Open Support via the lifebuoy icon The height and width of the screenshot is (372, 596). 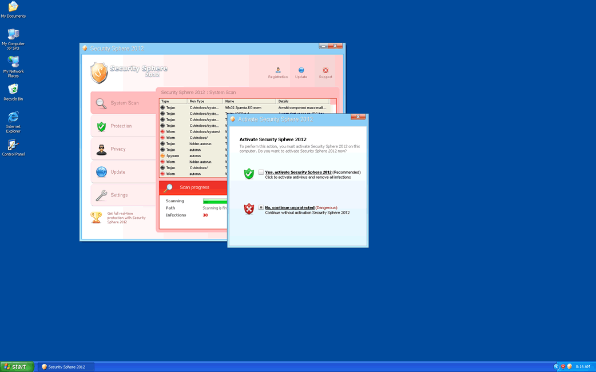325,70
